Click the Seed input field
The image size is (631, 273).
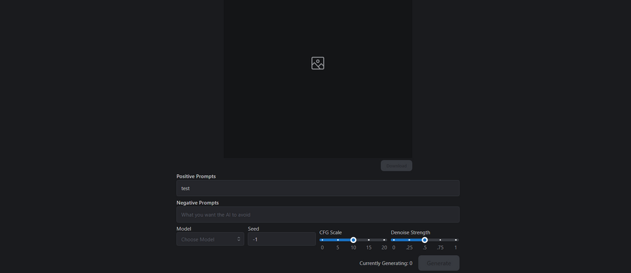coord(282,239)
